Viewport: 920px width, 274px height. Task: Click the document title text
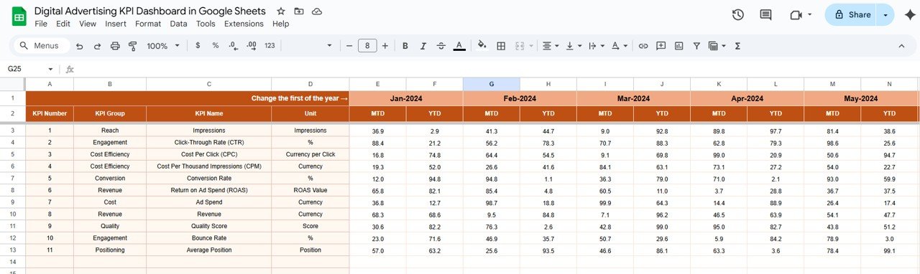pos(149,11)
